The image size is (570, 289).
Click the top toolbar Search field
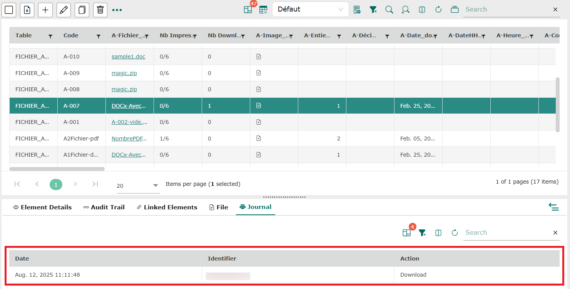pyautogui.click(x=506, y=10)
